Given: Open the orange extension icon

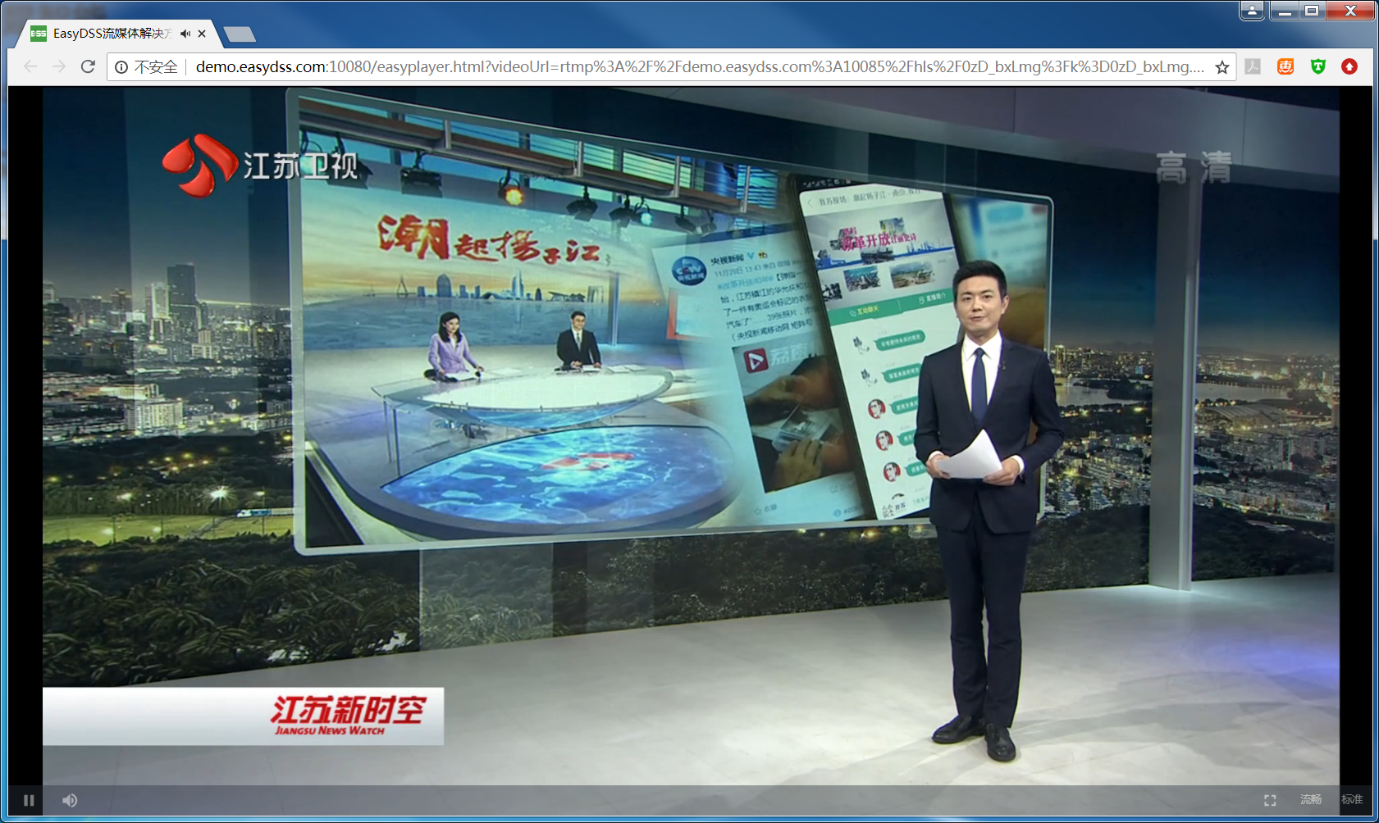Looking at the screenshot, I should tap(1285, 66).
